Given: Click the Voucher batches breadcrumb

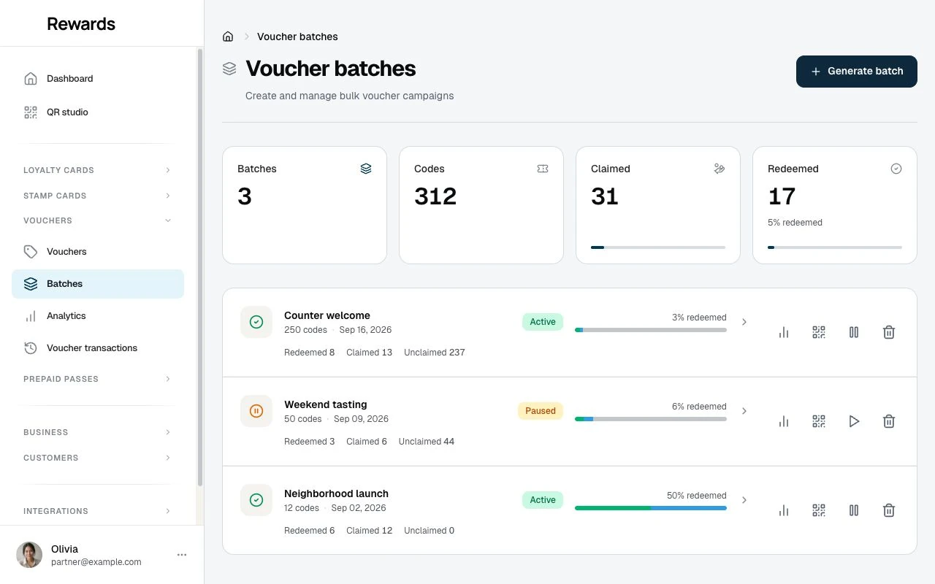Looking at the screenshot, I should (297, 36).
